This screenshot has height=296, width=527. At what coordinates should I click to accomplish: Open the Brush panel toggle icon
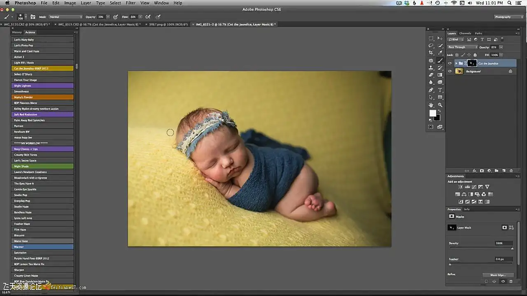coord(33,17)
